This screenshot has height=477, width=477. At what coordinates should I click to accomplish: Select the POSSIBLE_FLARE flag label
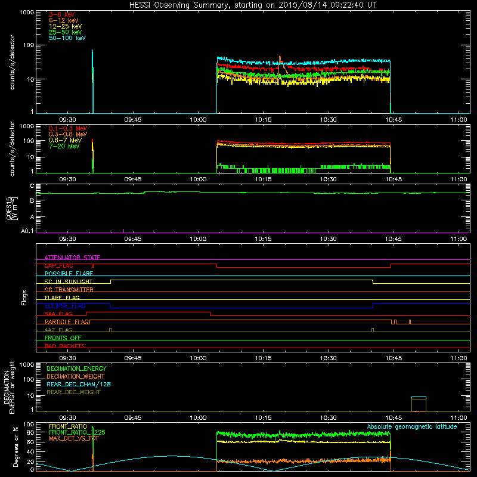69,274
